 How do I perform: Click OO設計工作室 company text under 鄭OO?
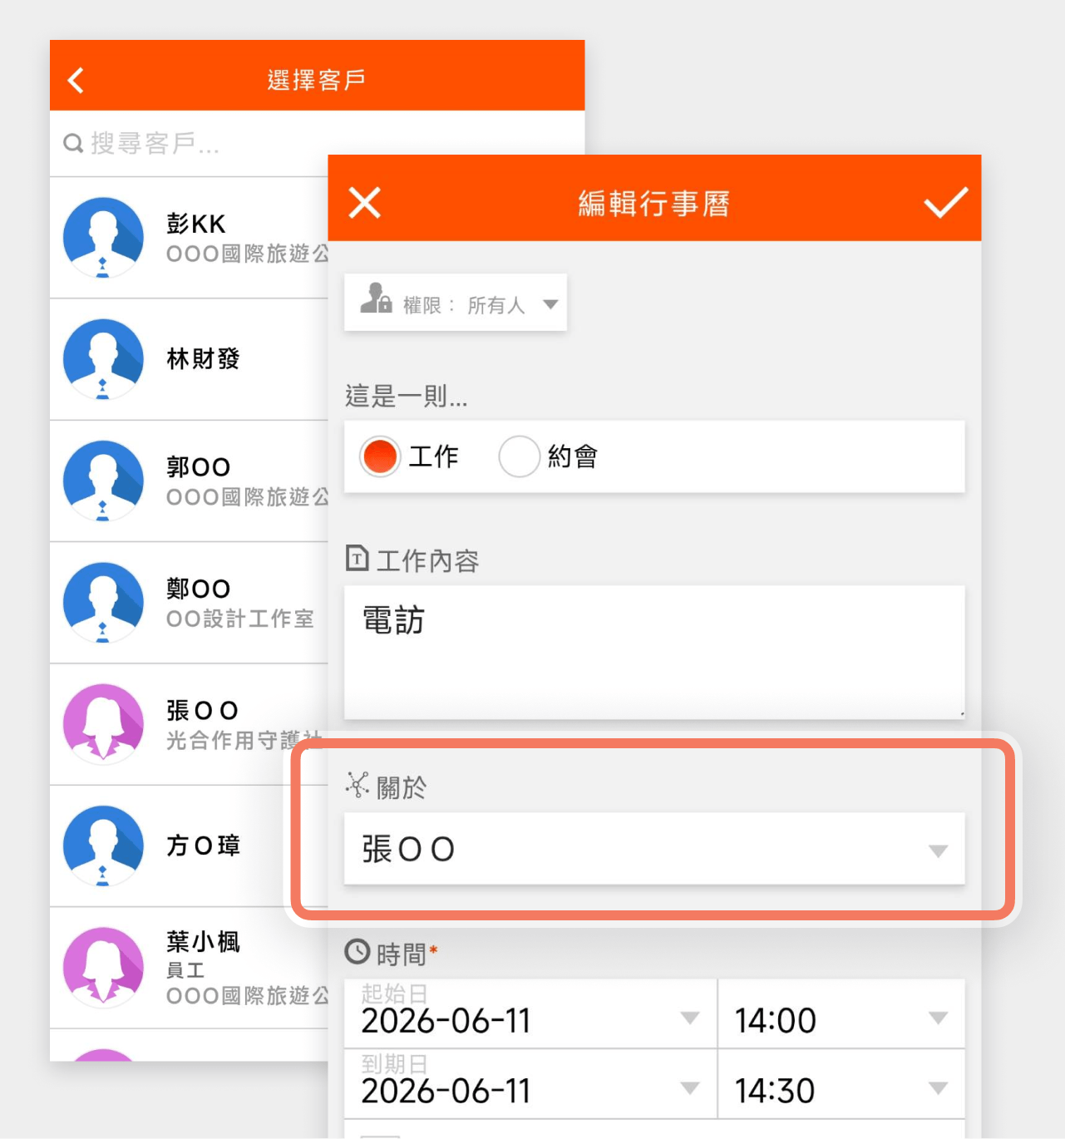(240, 619)
